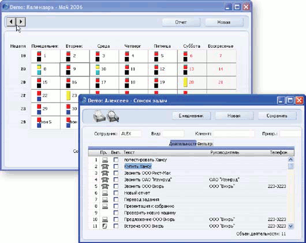Check the box for 'Звонить ООО Вихрь'

tap(116, 187)
